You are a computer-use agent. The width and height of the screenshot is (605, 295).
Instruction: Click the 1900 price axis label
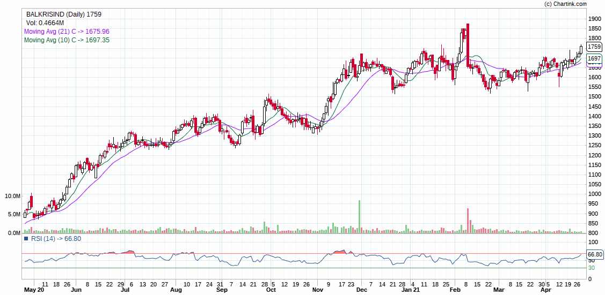click(595, 19)
